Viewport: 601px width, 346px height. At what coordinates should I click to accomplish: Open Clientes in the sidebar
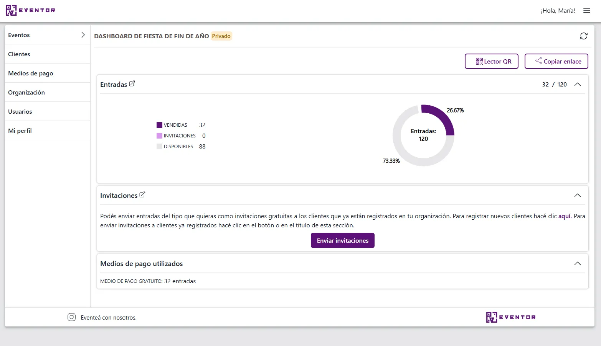coord(48,54)
